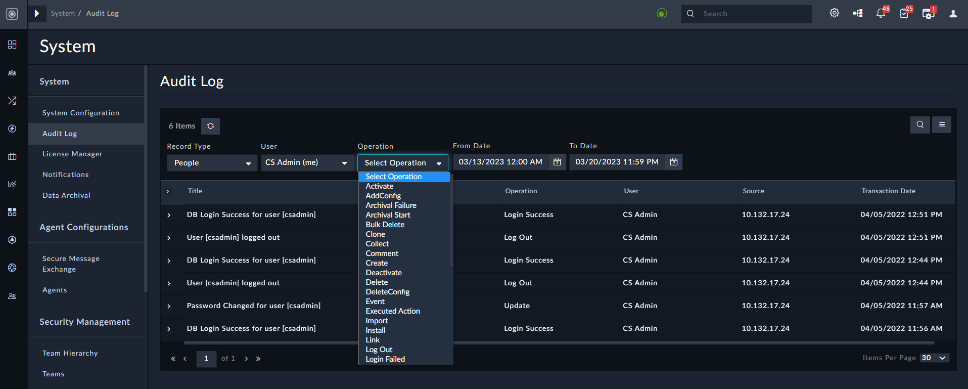Expand the Password Changed row
968x389 pixels.
[169, 306]
